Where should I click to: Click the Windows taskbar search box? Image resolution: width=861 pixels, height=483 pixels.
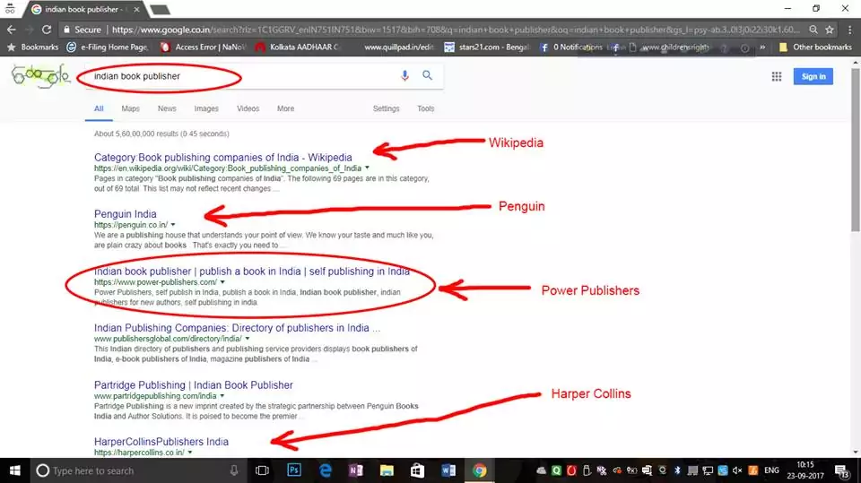click(137, 470)
